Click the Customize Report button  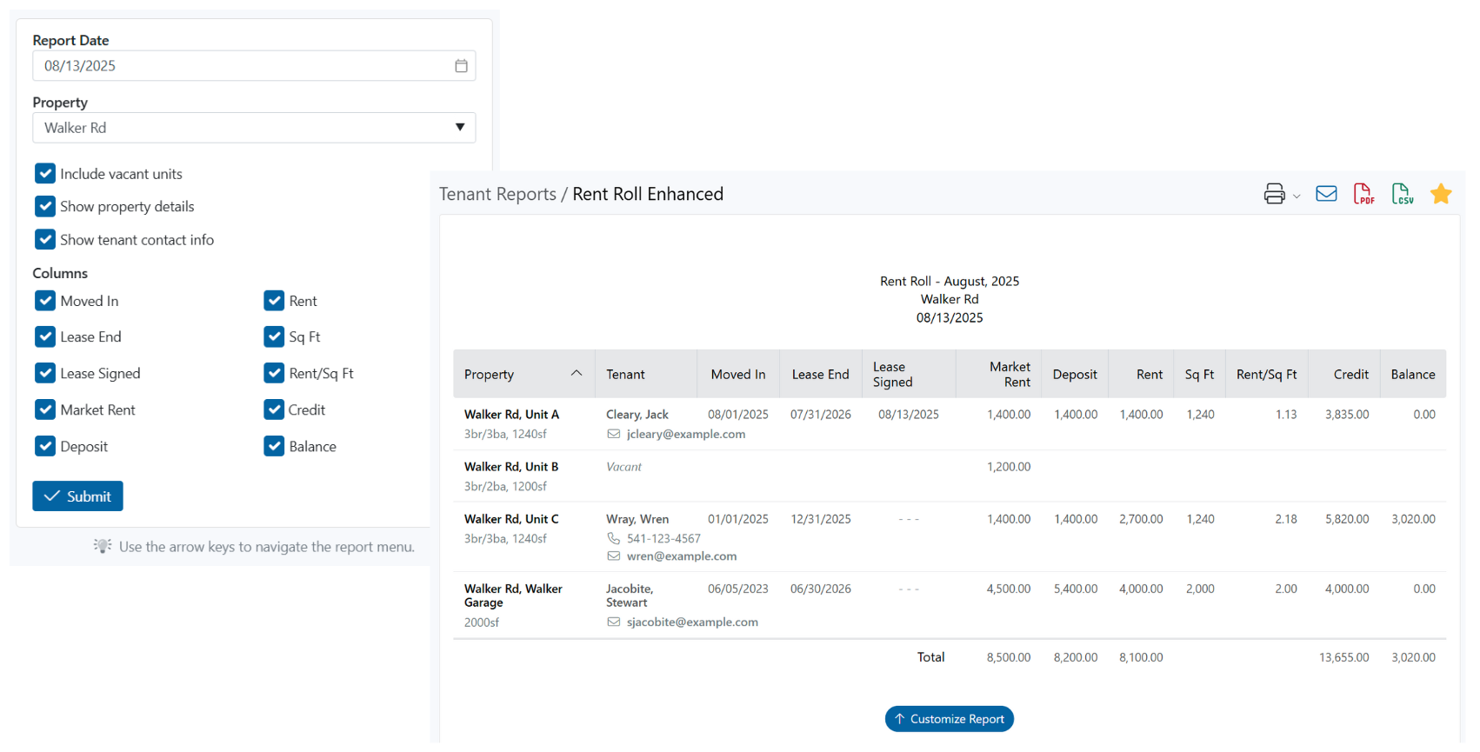coord(949,719)
